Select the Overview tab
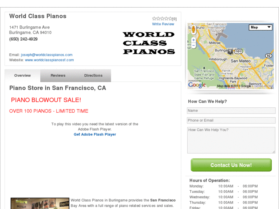This screenshot has height=209, width=279. pyautogui.click(x=22, y=76)
